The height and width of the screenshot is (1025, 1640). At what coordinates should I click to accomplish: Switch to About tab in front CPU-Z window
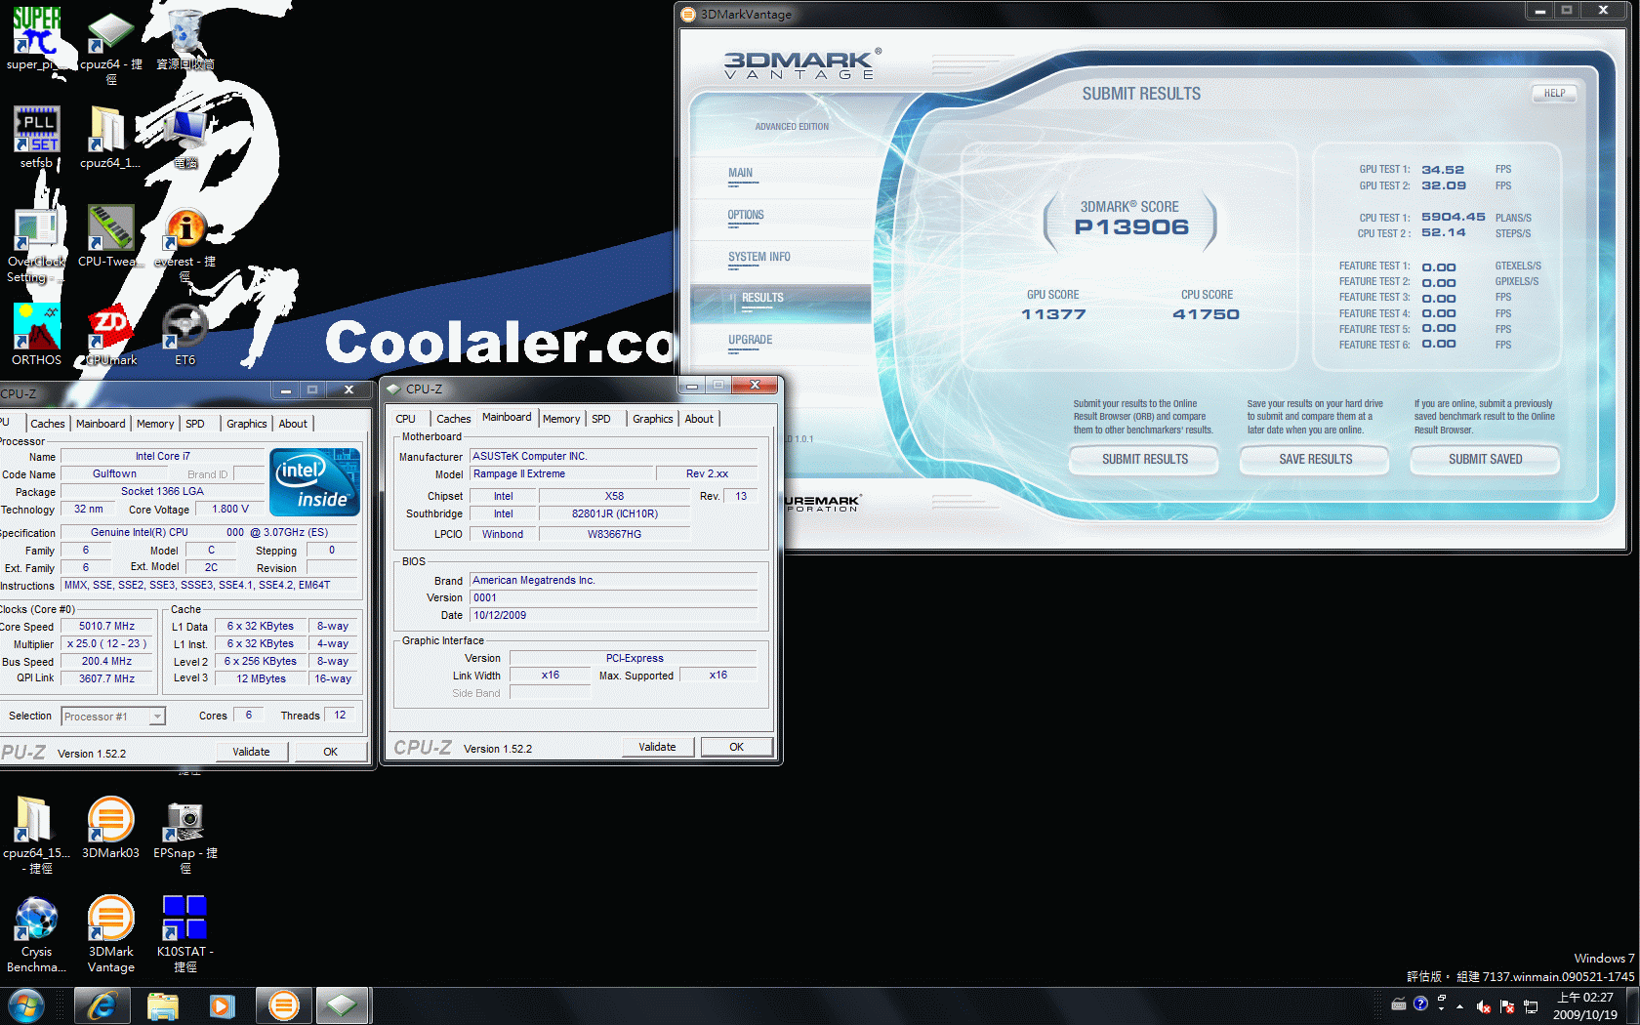(x=699, y=419)
